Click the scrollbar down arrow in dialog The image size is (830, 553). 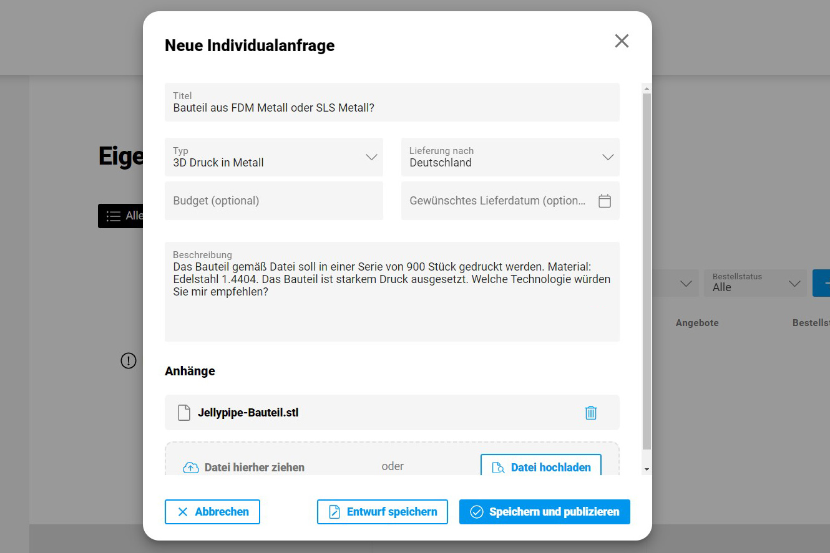647,469
